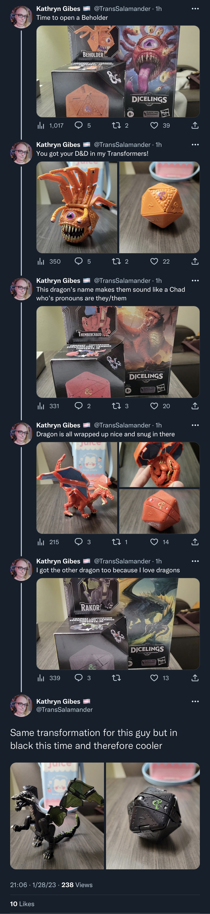This screenshot has width=210, height=914.
Task: Open the three-dot menu on final tweet
Action: 195,701
